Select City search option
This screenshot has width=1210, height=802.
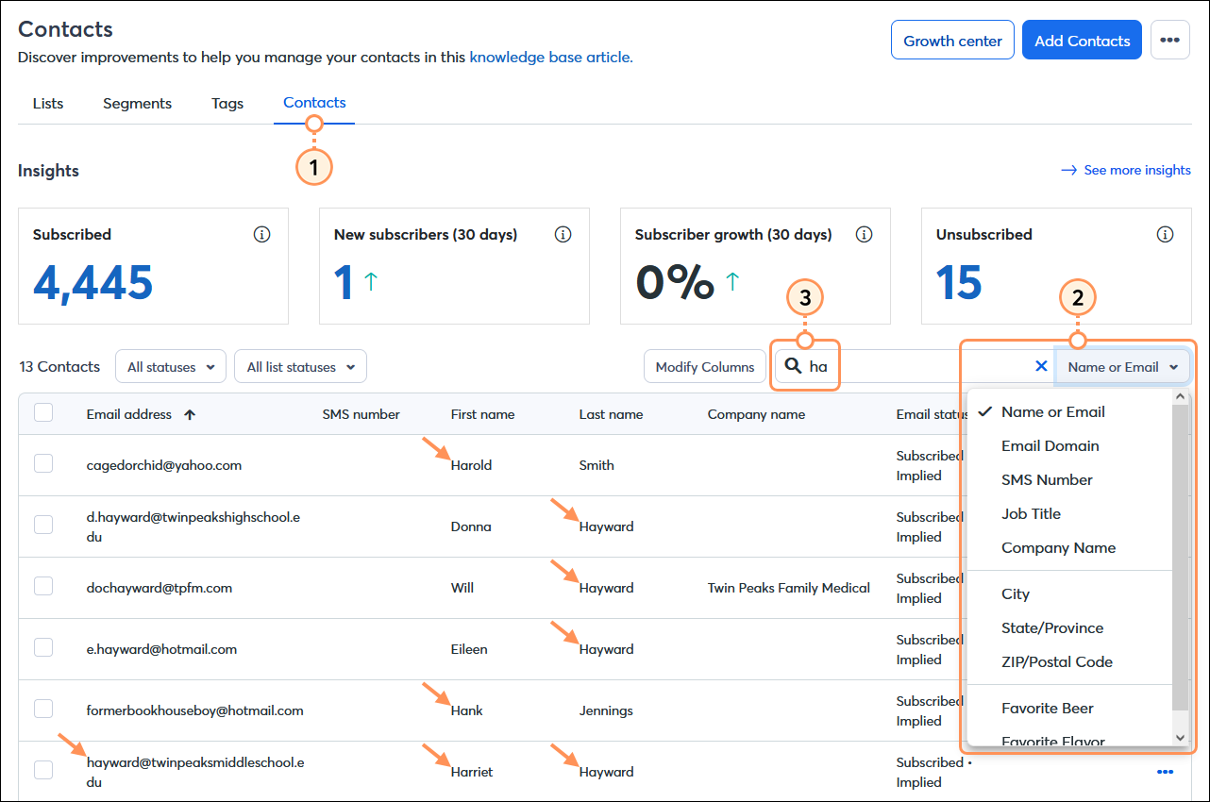point(1070,593)
